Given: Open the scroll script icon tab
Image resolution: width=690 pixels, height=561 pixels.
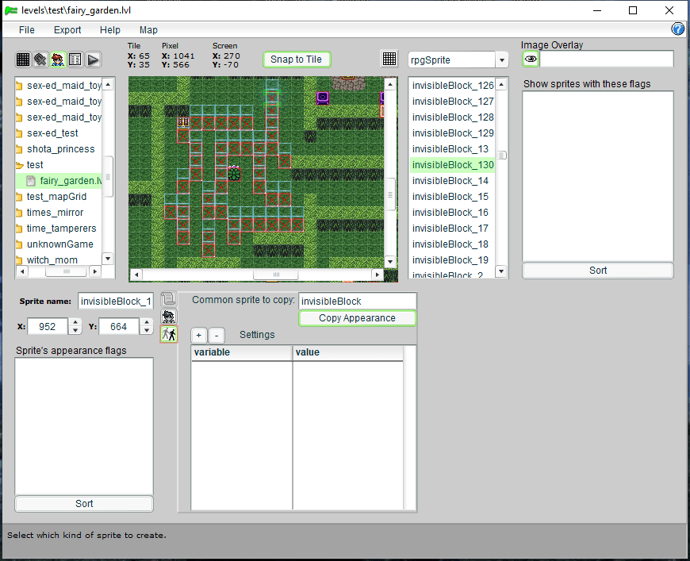Looking at the screenshot, I should (168, 299).
